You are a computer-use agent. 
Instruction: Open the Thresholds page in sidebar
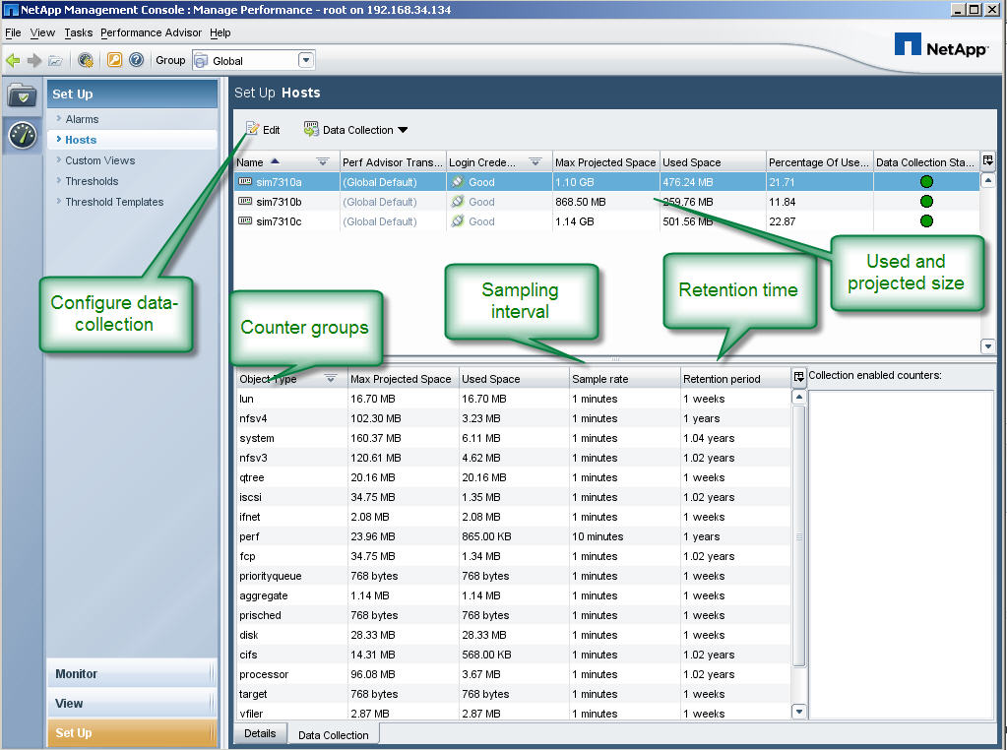pyautogui.click(x=92, y=181)
